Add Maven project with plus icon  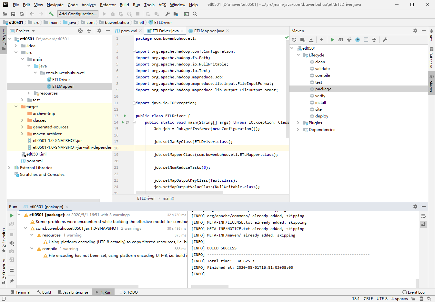coord(322,40)
